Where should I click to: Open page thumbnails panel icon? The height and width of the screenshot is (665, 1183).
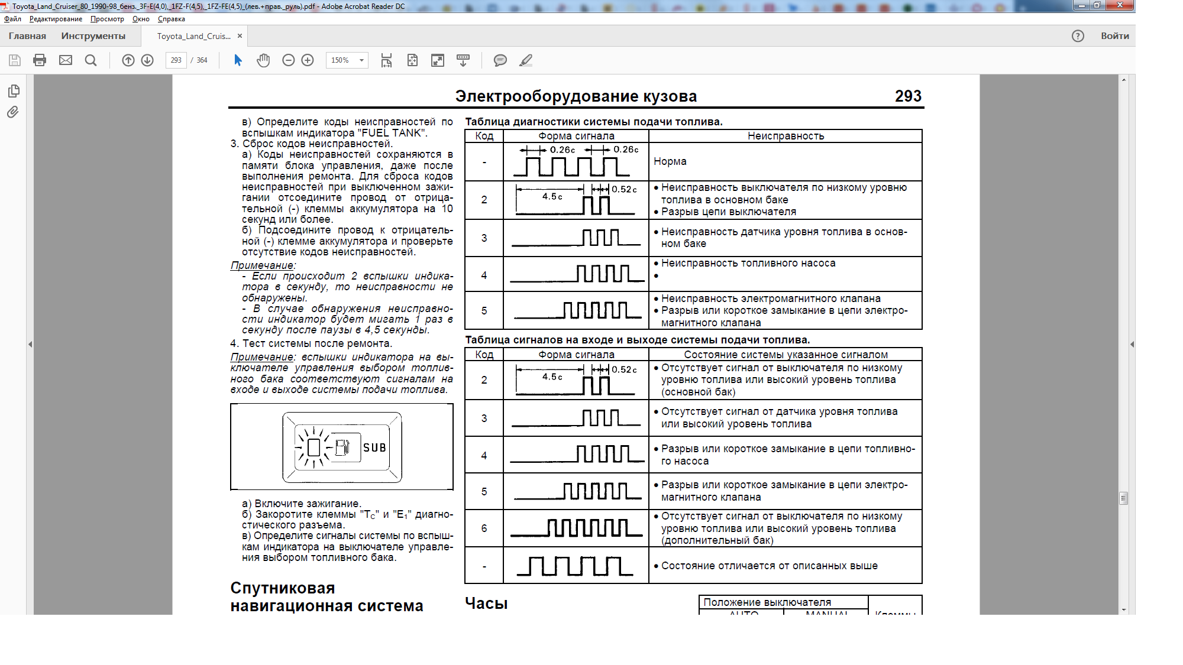click(14, 91)
